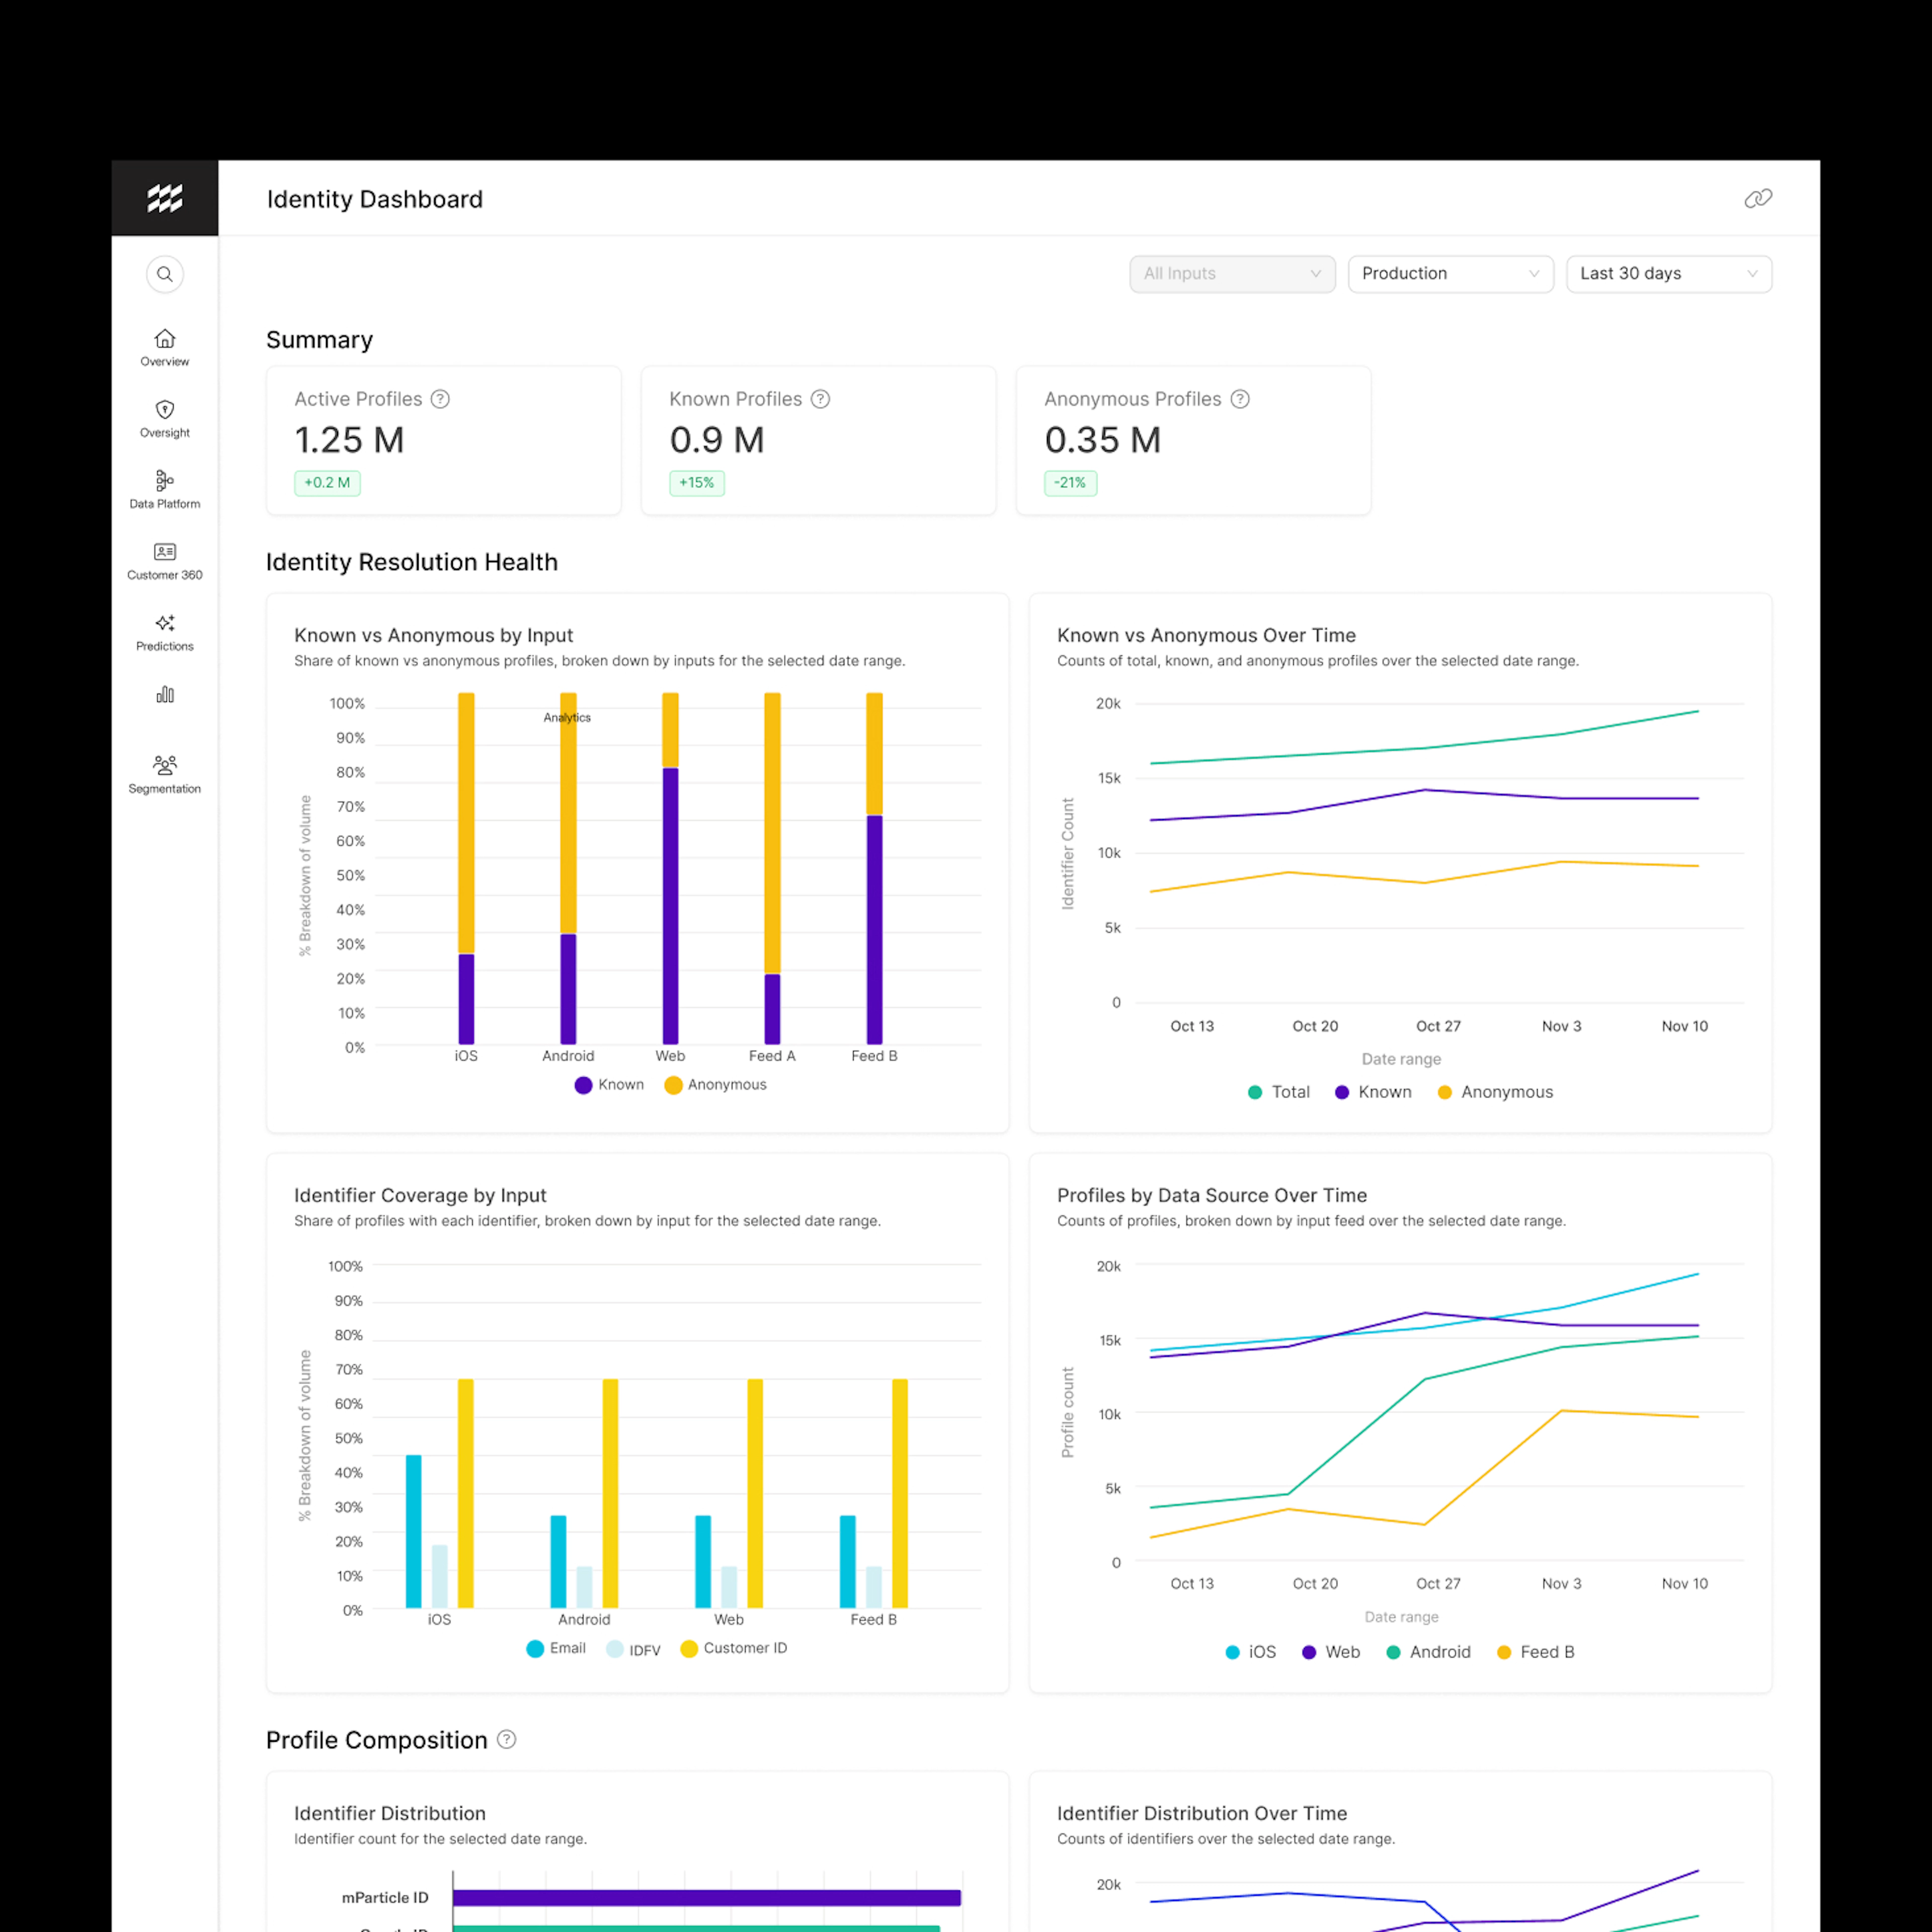
Task: Copy the dashboard link via the link icon
Action: pyautogui.click(x=1758, y=198)
